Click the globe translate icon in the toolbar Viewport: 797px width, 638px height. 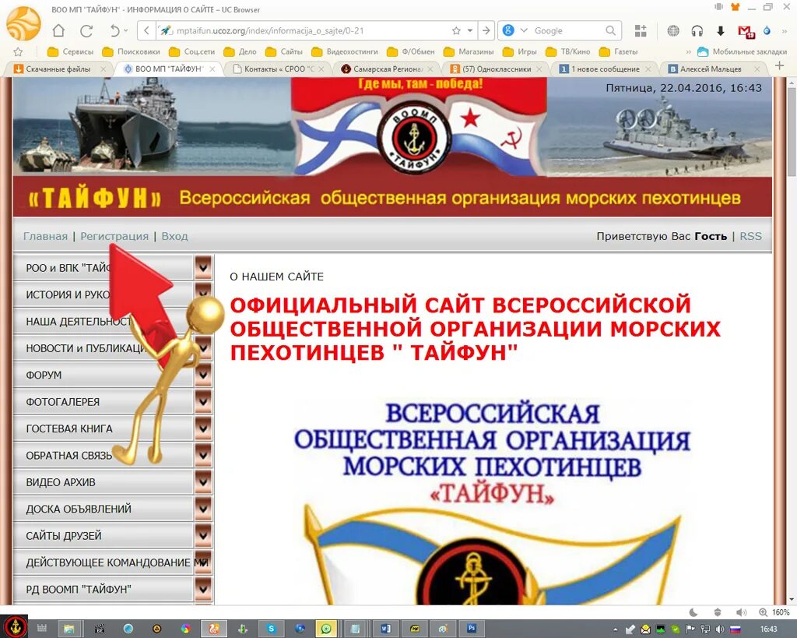[673, 32]
